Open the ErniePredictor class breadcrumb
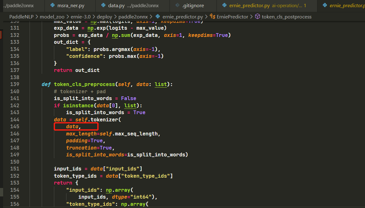Viewport: 365px width, 208px height. (232, 17)
